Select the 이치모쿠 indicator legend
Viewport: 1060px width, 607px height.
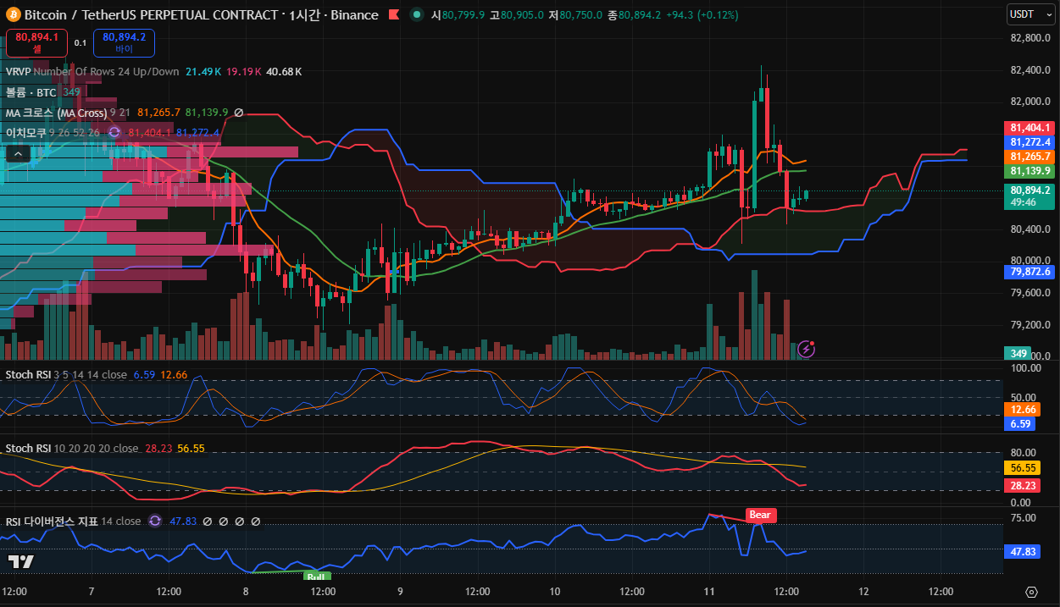[x=25, y=133]
